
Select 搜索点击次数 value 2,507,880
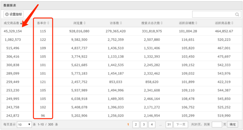pos(152,40)
